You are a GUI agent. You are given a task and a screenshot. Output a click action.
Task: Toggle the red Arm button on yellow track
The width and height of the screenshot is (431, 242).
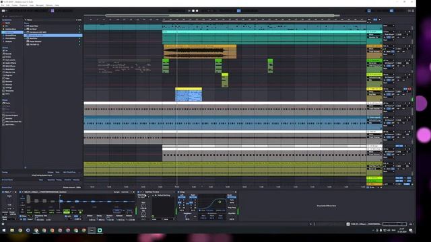click(x=409, y=89)
